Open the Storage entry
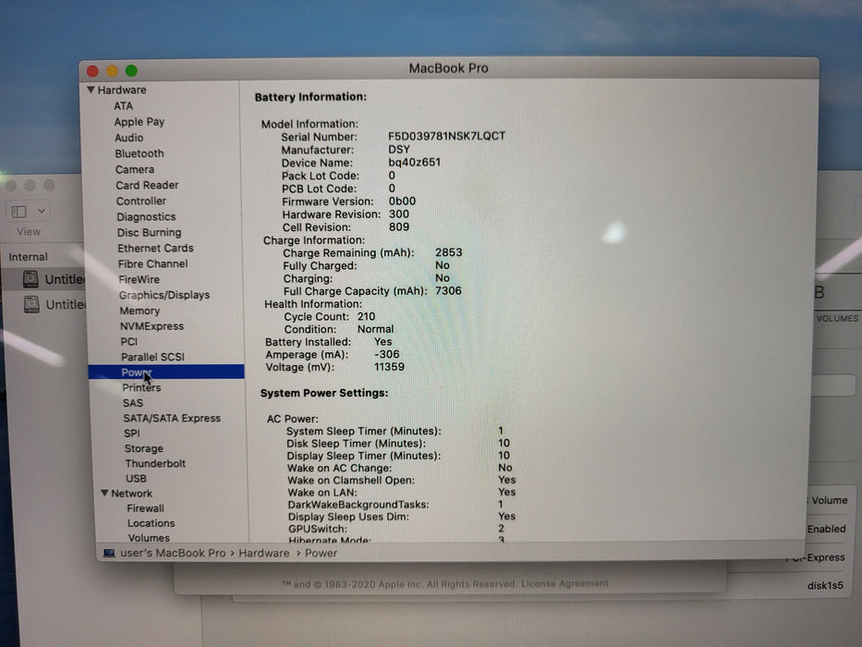The image size is (862, 647). coord(143,448)
